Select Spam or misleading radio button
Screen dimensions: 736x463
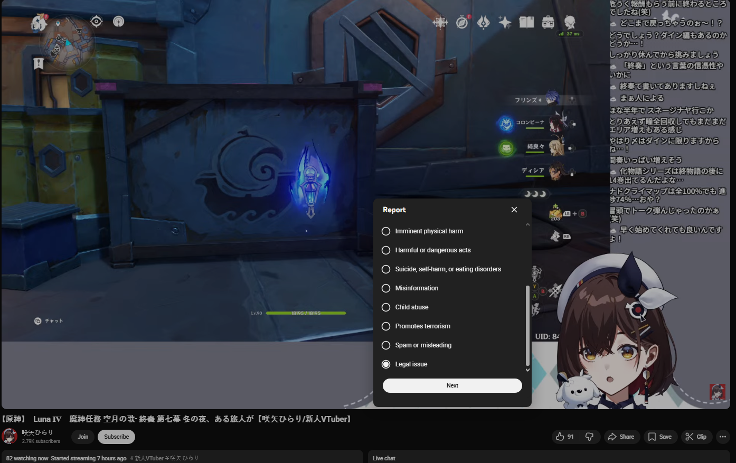pos(386,345)
